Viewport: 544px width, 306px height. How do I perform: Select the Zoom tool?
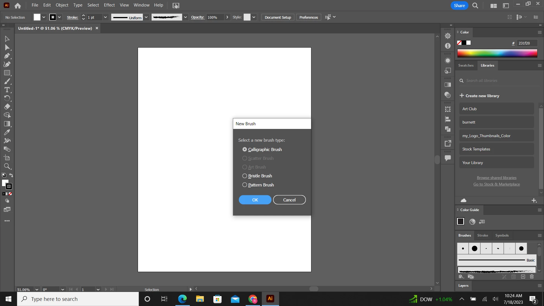click(7, 166)
